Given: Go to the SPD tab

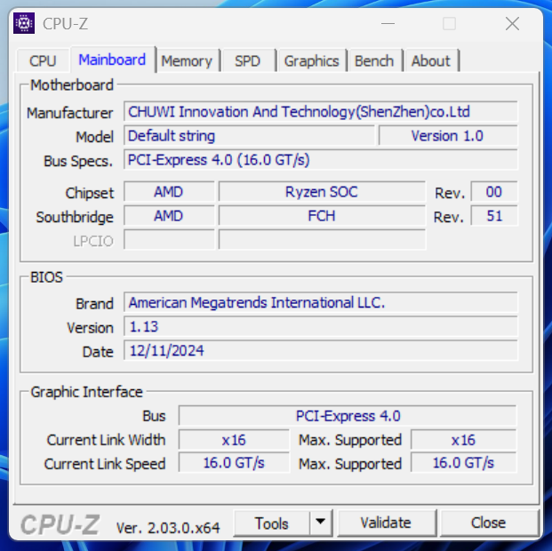Looking at the screenshot, I should pyautogui.click(x=247, y=61).
